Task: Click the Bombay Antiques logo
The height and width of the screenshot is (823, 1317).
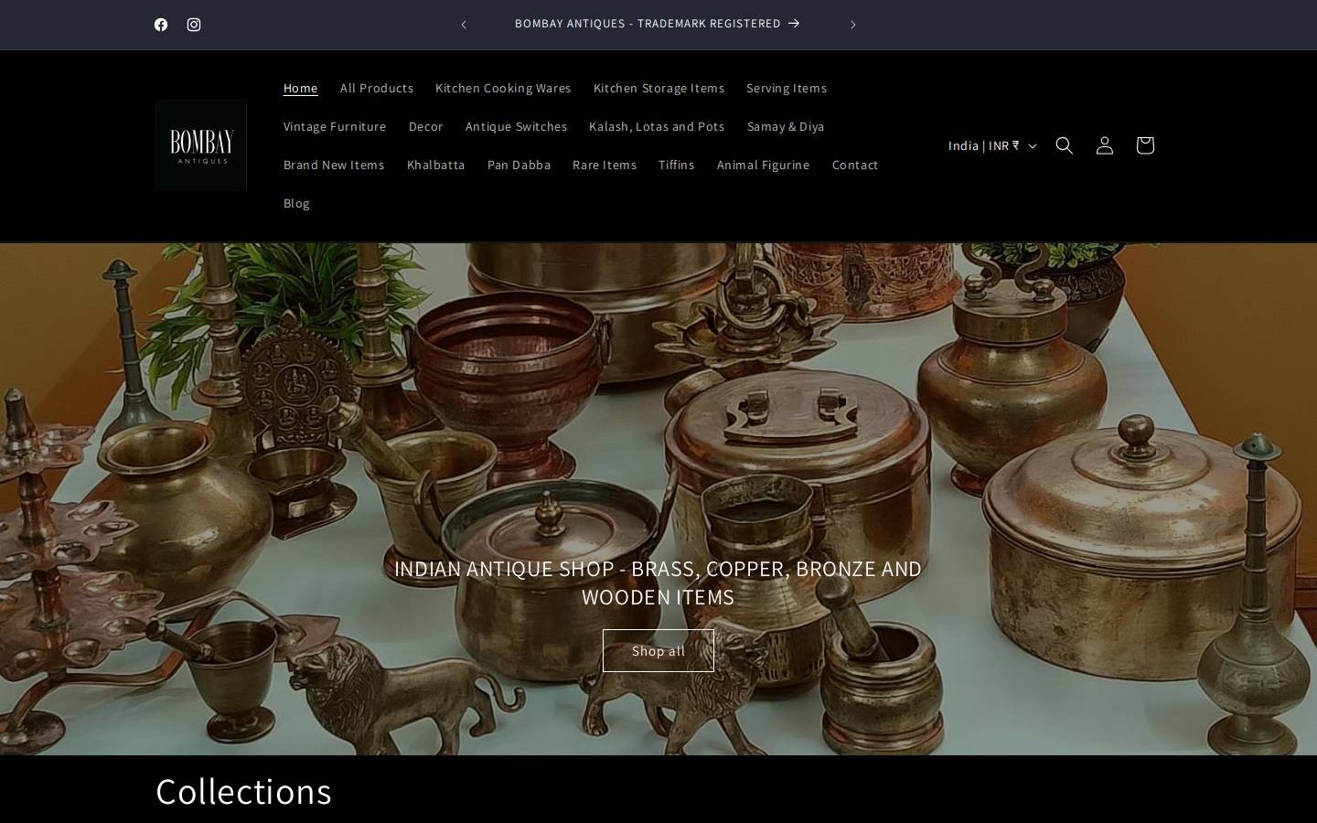Action: (x=201, y=145)
